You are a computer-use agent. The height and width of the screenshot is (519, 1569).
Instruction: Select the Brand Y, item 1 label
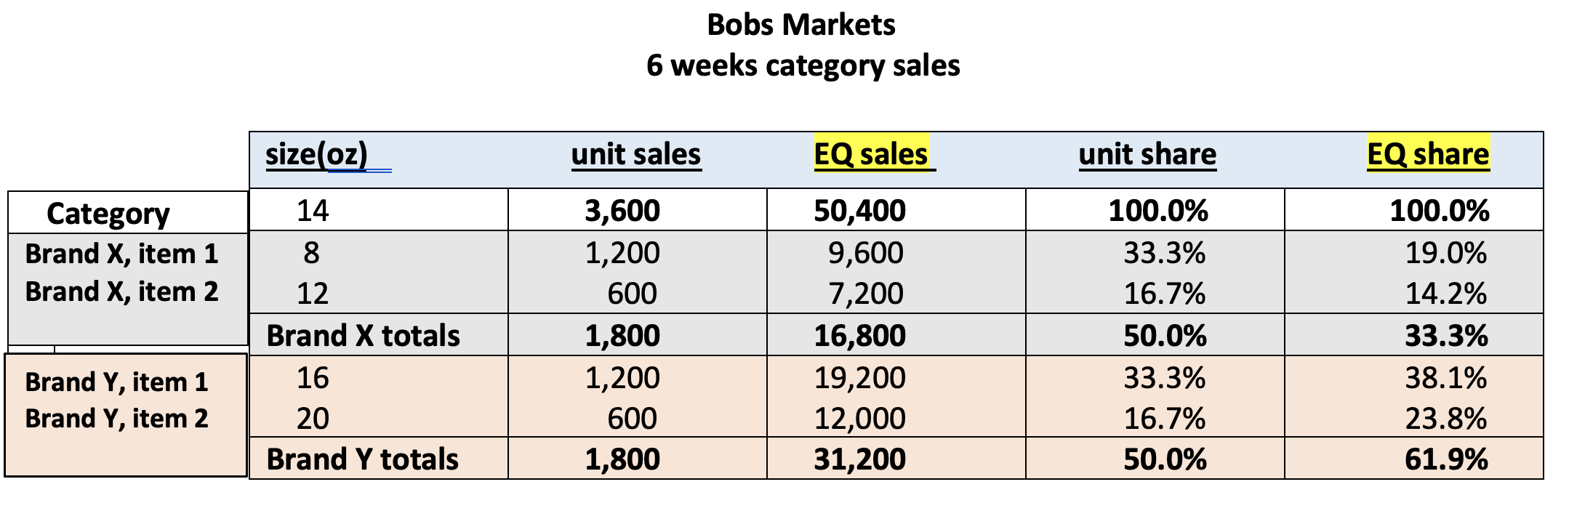116,382
